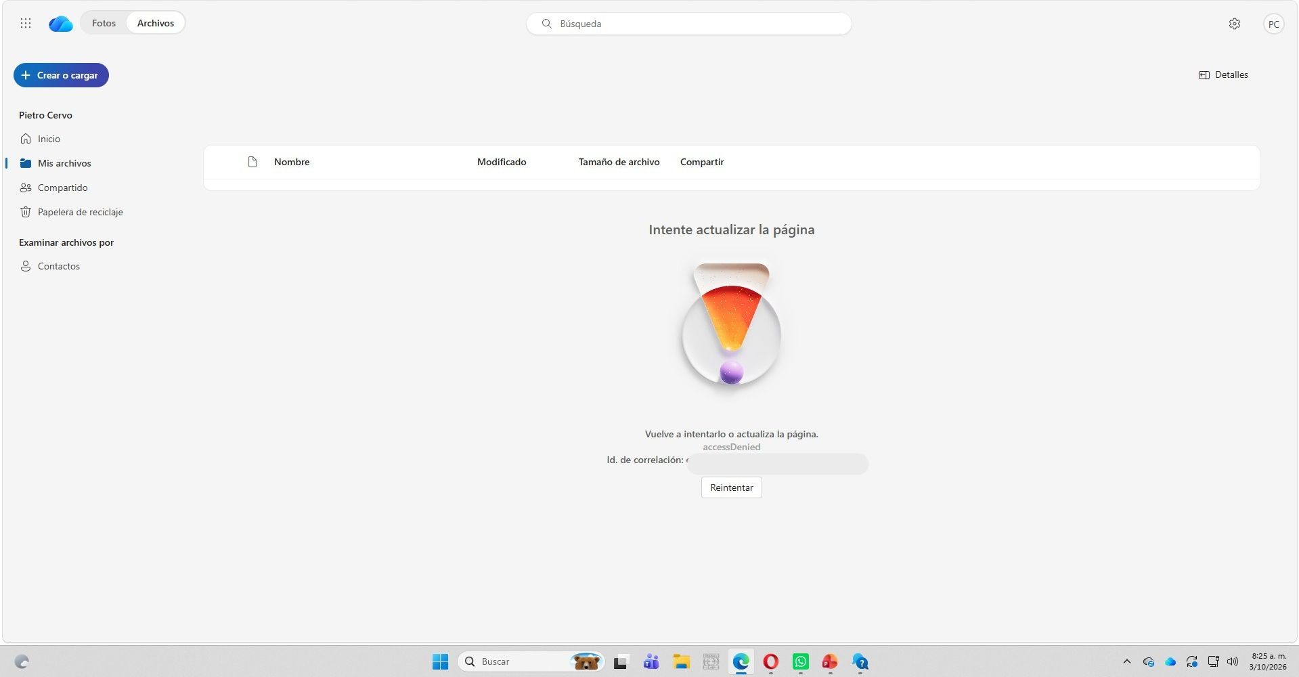Screen dimensions: 1299x677
Task: Open Task View in taskbar
Action: click(x=620, y=662)
